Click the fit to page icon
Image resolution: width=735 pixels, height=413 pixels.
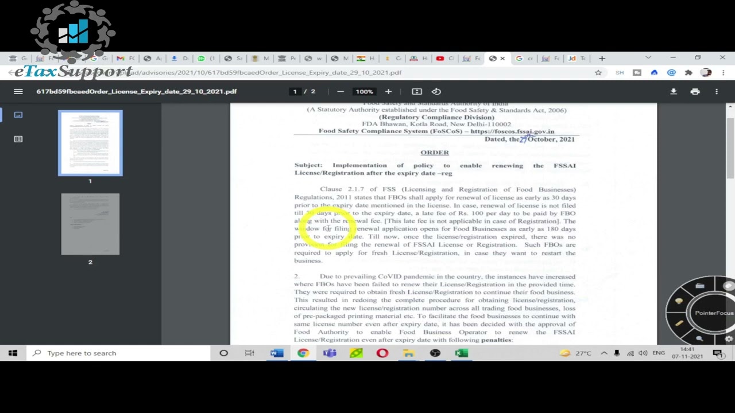click(417, 91)
